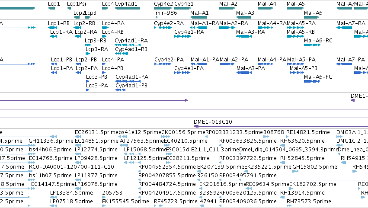Viewport: 368px width, 208px height.
Task: Click the Mal-A6 gene label
Action: tap(313, 13)
